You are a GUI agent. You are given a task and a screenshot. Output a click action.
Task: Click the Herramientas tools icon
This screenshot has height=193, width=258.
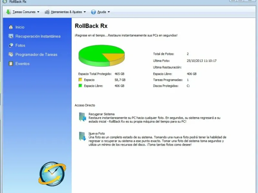tap(47, 12)
